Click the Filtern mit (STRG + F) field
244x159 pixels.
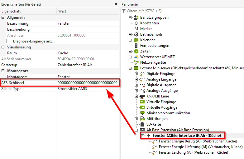click(x=184, y=11)
